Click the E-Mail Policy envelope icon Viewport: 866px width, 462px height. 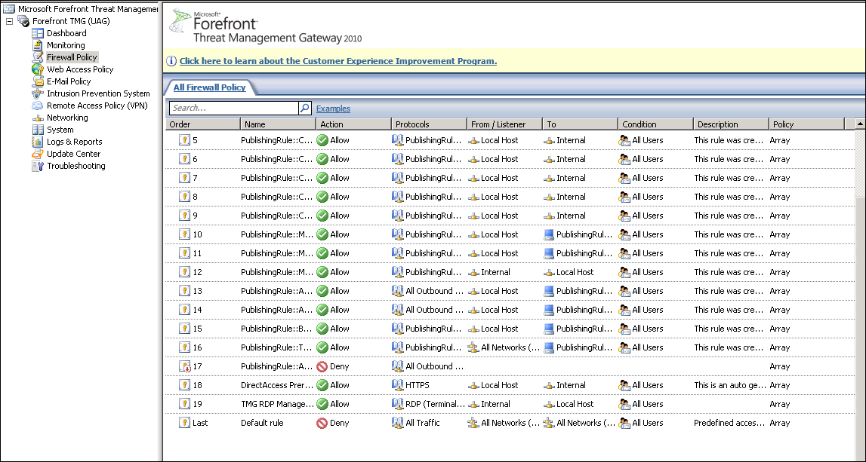click(x=38, y=81)
